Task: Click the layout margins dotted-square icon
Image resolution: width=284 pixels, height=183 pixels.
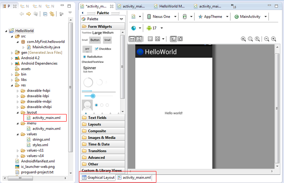Action: 150,39
